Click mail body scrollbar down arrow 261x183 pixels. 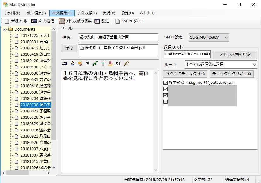click(156, 170)
